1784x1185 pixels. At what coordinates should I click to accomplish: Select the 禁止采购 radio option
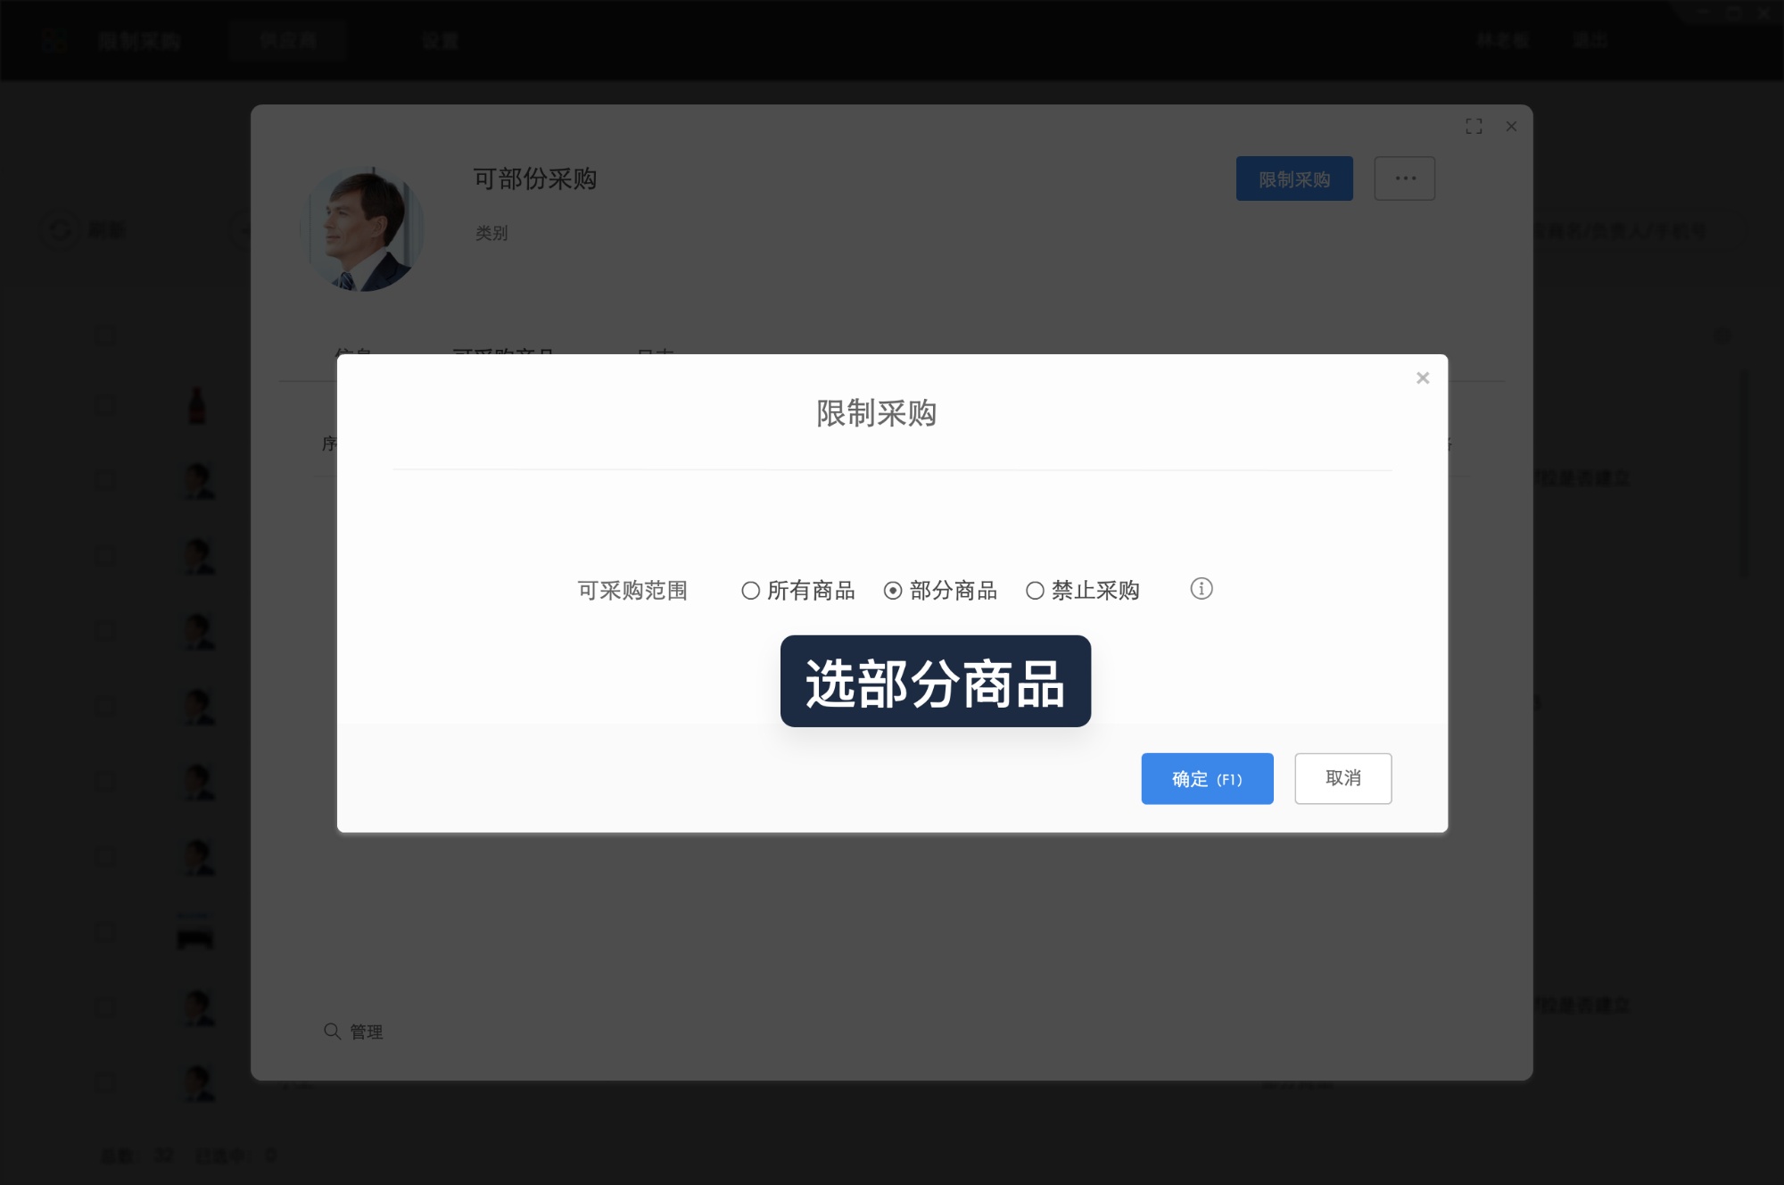(x=1035, y=590)
